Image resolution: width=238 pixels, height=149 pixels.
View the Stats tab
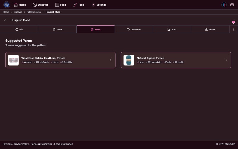pos(172,30)
